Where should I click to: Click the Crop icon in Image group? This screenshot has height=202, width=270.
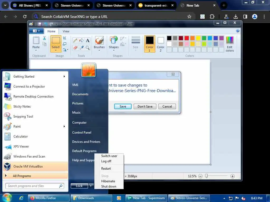[x=65, y=38]
